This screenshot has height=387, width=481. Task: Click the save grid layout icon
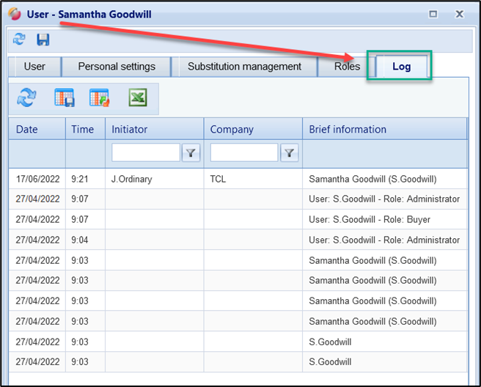point(64,97)
